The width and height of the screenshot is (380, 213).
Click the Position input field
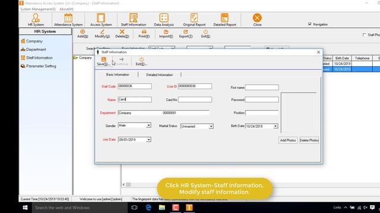(262, 113)
